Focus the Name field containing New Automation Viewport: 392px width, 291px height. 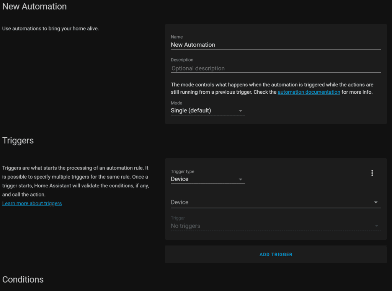(276, 45)
